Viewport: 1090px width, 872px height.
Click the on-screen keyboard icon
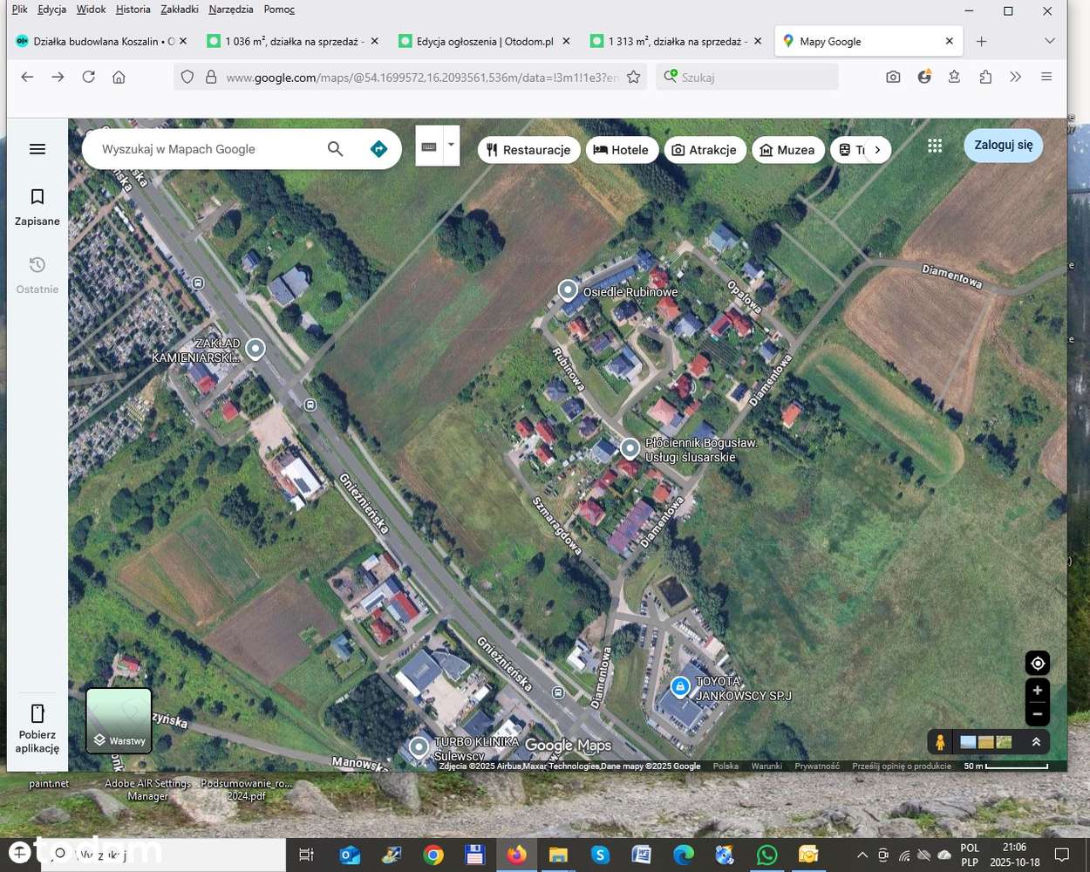coord(428,146)
